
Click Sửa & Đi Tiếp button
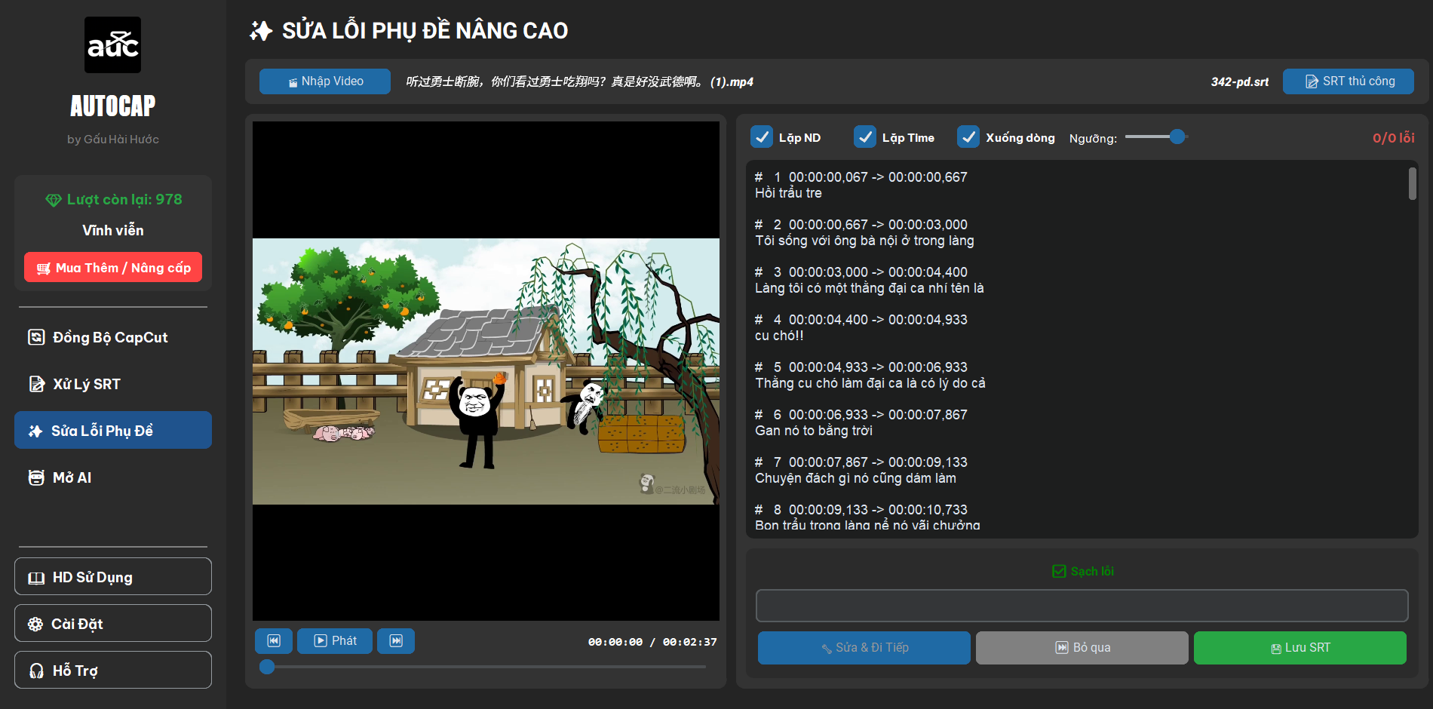point(864,648)
